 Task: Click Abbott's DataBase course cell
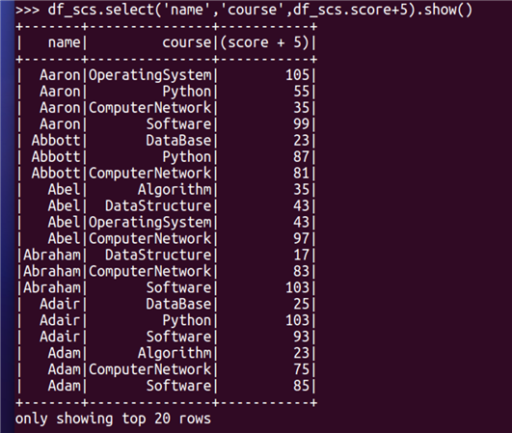(178, 141)
